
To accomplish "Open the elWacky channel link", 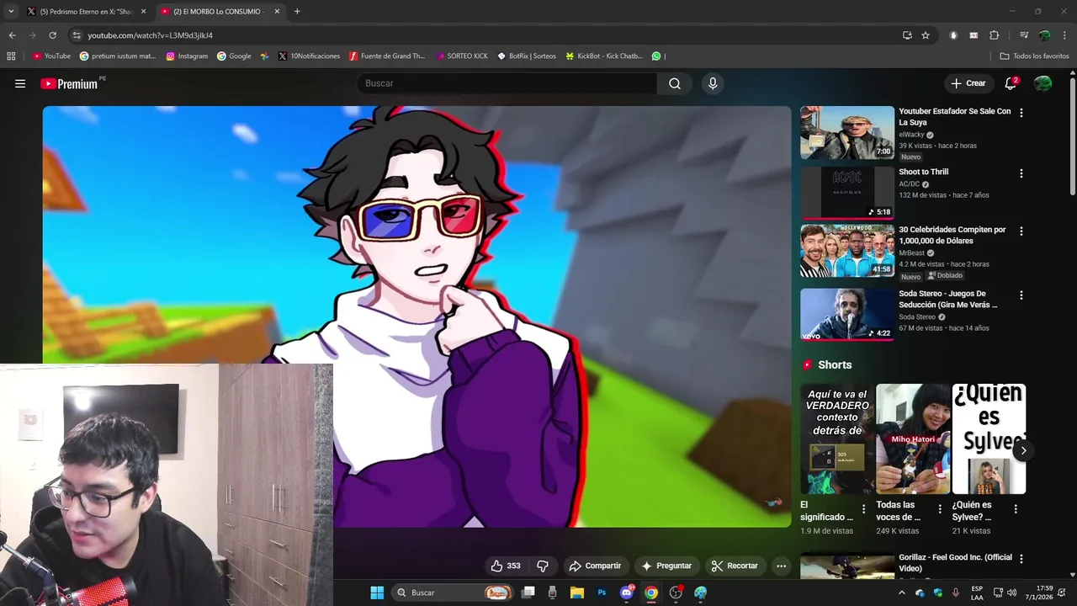I will [x=911, y=135].
